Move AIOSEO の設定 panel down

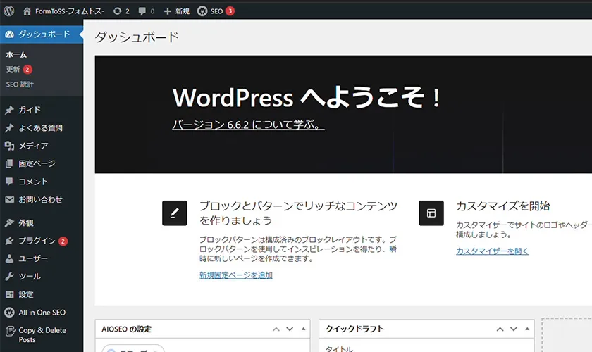coord(289,329)
